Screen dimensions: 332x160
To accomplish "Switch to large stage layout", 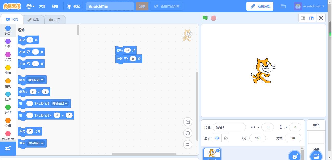I will click(312, 18).
